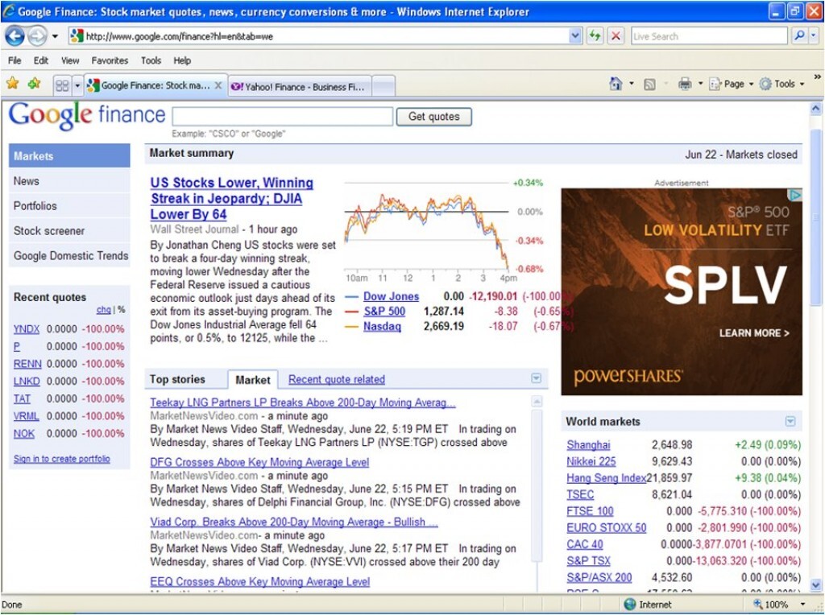825x615 pixels.
Task: Click the green Refresh page icon
Action: [595, 36]
